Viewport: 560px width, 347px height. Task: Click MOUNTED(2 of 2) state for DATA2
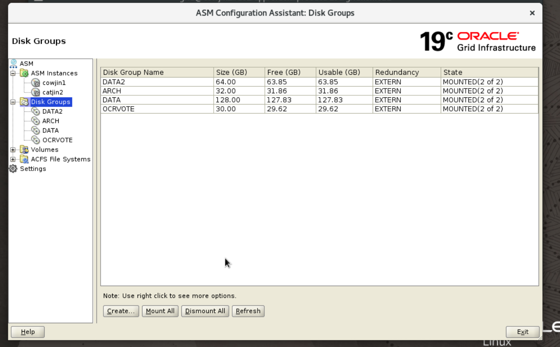(489, 82)
